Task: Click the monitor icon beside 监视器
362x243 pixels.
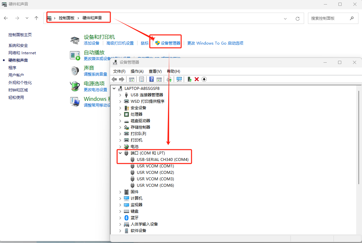Action: click(126, 205)
